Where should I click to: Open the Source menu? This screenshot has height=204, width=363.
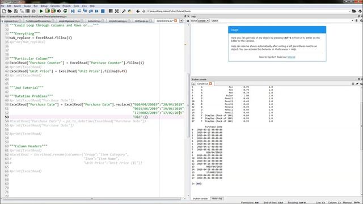click(x=27, y=6)
